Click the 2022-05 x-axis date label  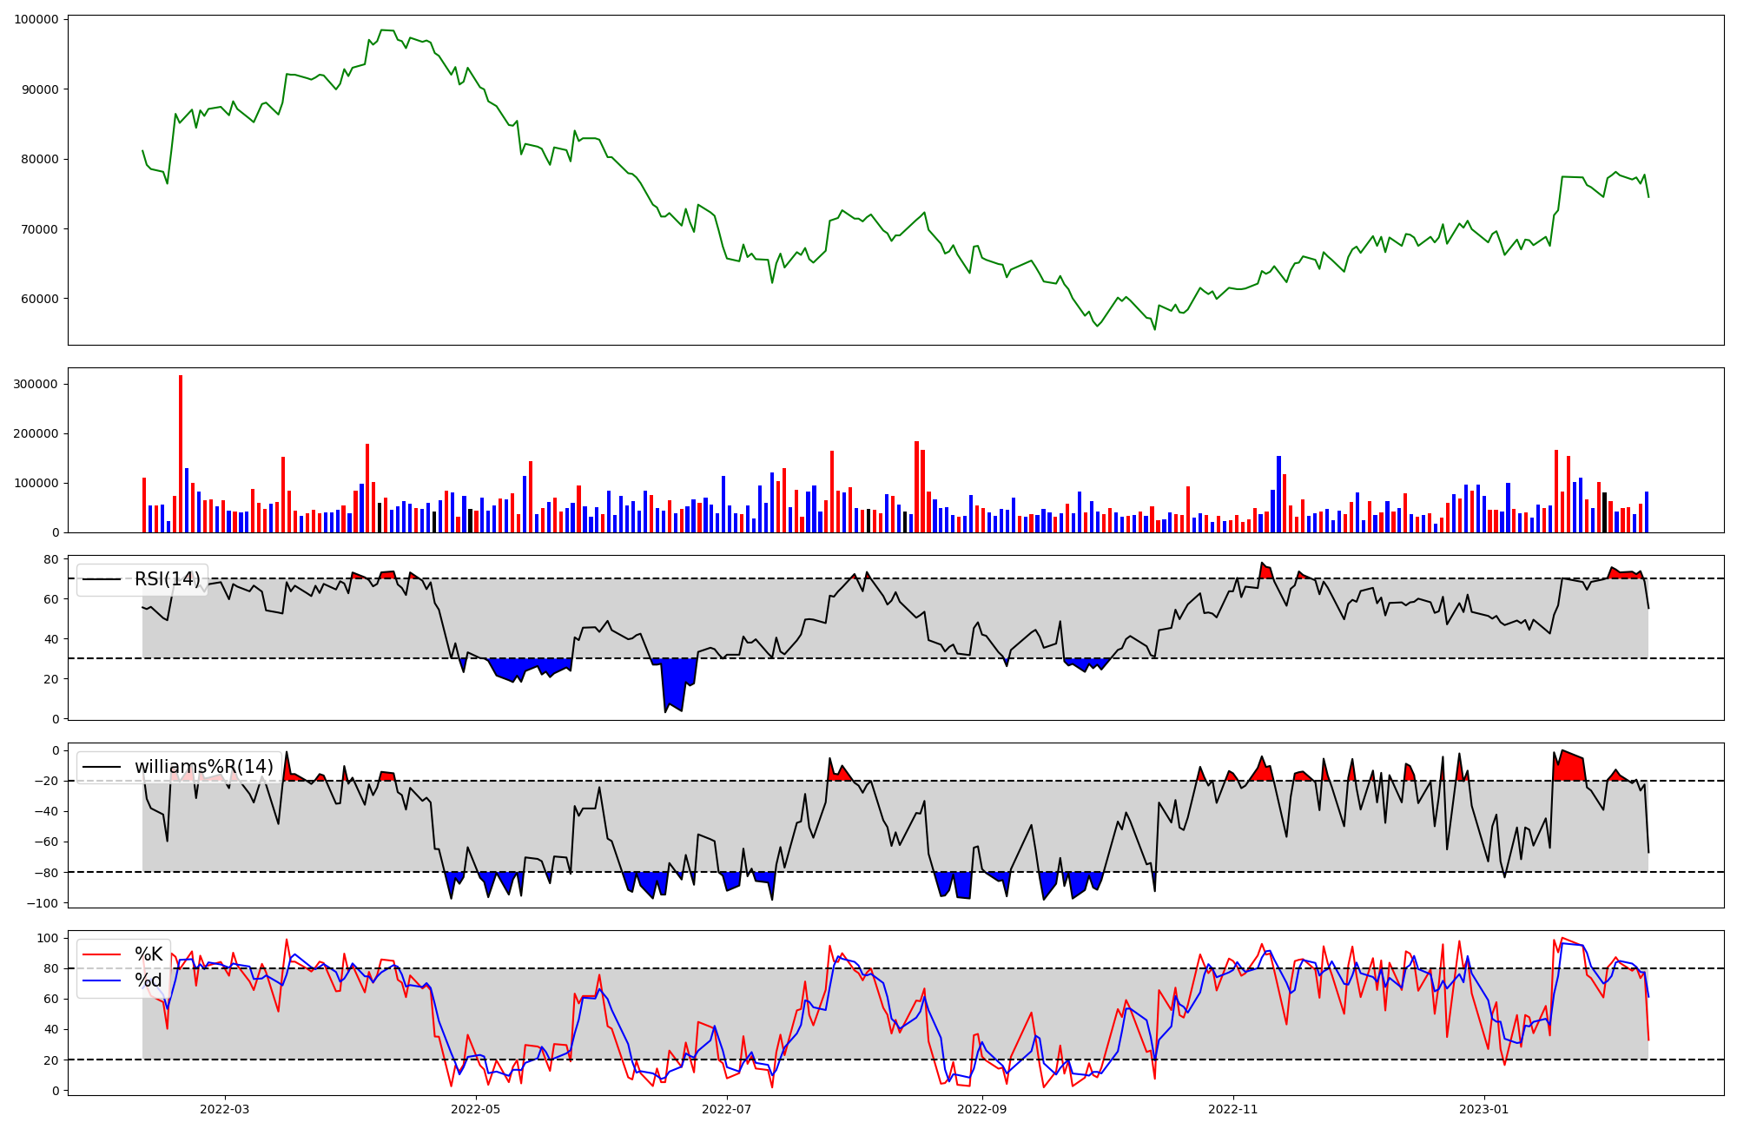point(476,1109)
